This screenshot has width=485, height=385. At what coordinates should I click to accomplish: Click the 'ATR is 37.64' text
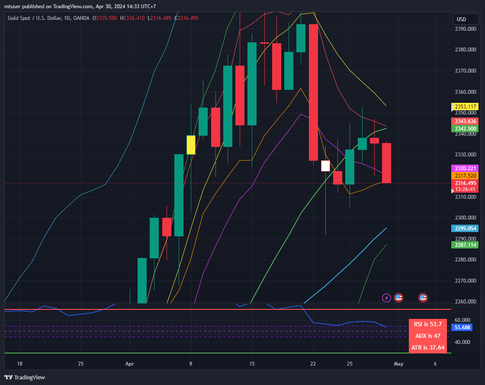(428, 347)
